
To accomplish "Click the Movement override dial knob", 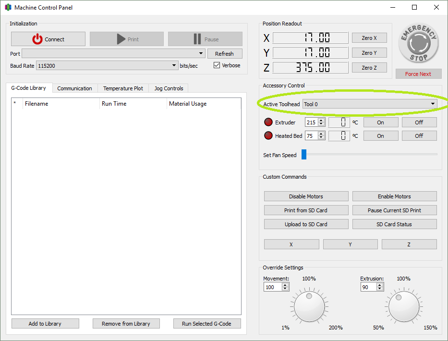I will [x=309, y=306].
